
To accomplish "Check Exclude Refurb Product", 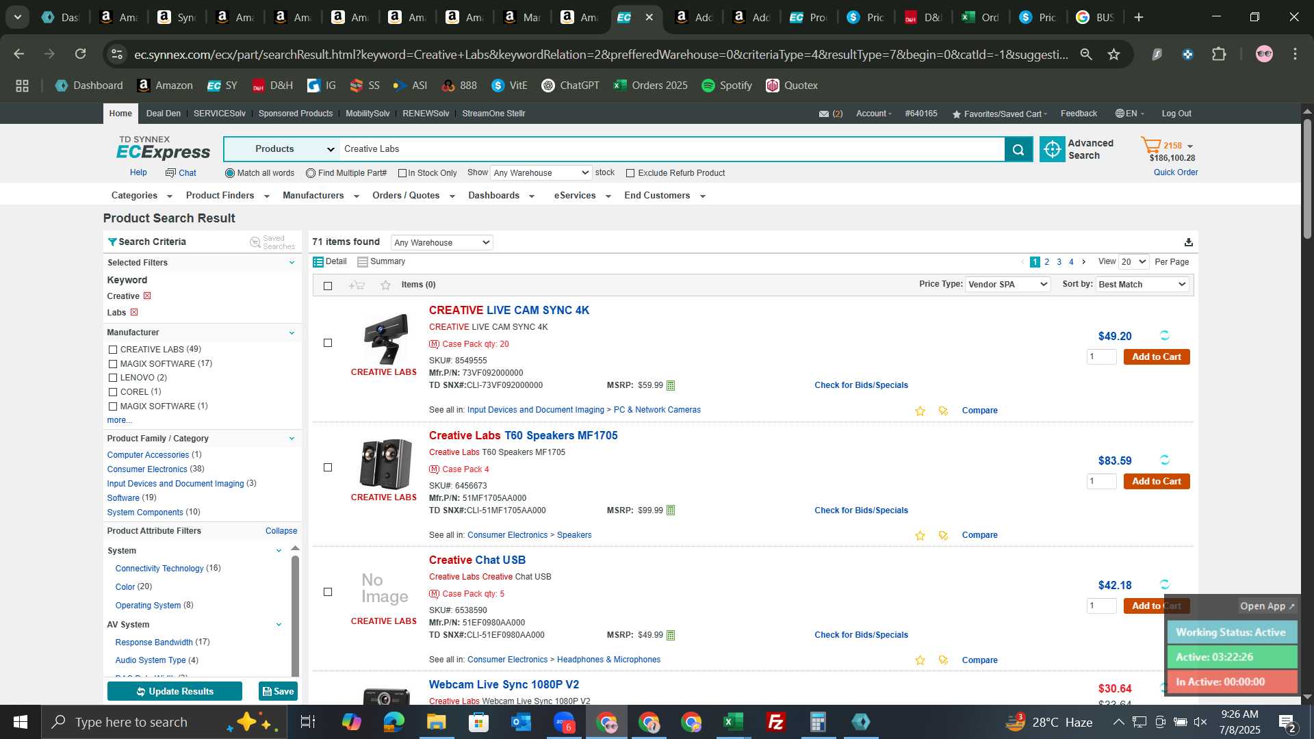I will (630, 174).
